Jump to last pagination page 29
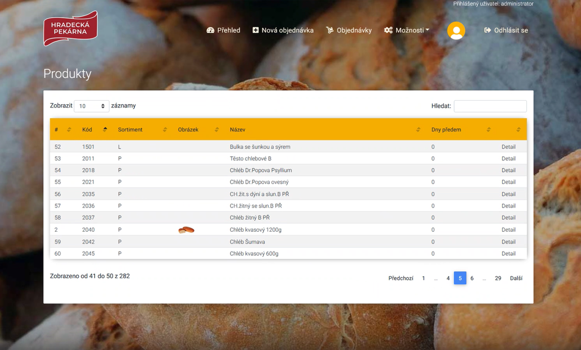The image size is (581, 350). 498,278
